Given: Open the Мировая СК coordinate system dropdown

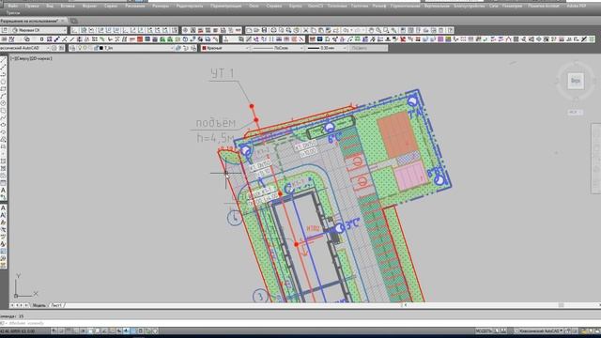Looking at the screenshot, I should pos(39,30).
